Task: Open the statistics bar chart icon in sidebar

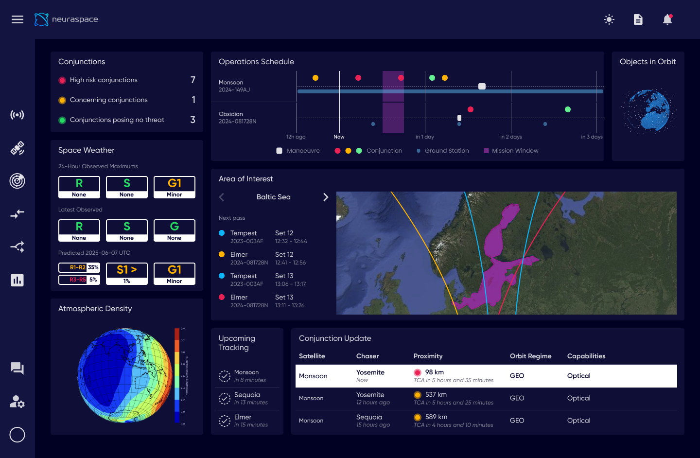Action: pos(17,280)
